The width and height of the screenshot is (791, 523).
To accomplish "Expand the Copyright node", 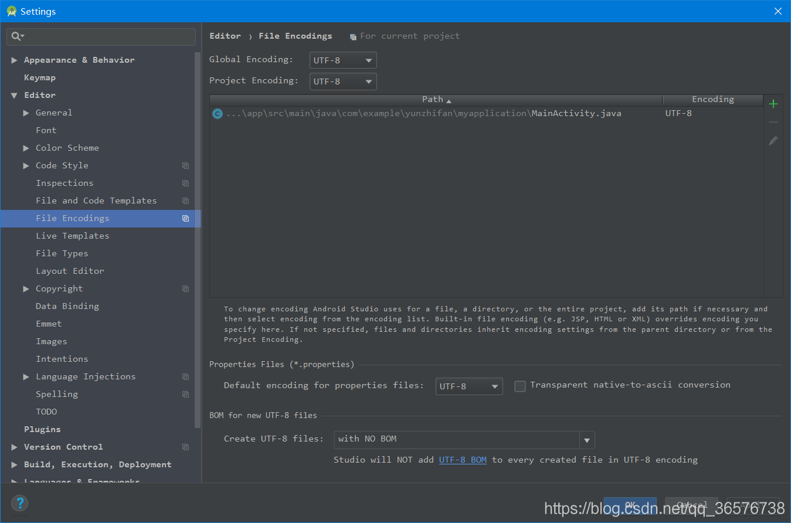I will pyautogui.click(x=26, y=288).
